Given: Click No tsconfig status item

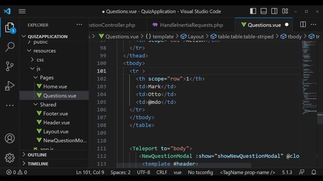Looking at the screenshot, I should [200, 172].
